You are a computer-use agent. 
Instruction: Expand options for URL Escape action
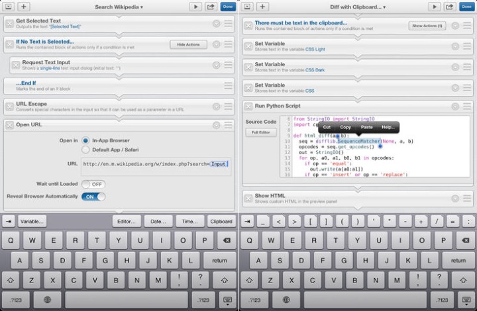click(216, 107)
